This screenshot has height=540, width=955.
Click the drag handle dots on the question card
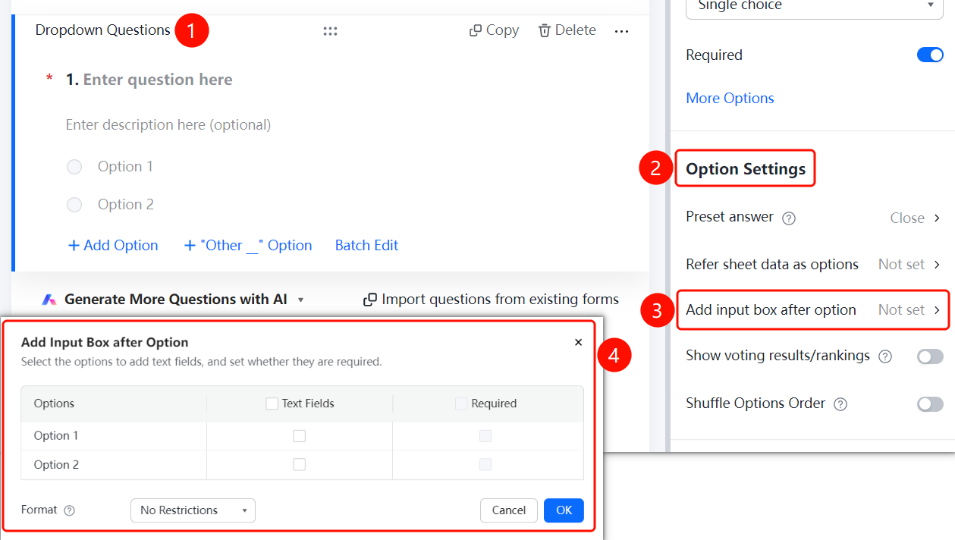tap(330, 31)
